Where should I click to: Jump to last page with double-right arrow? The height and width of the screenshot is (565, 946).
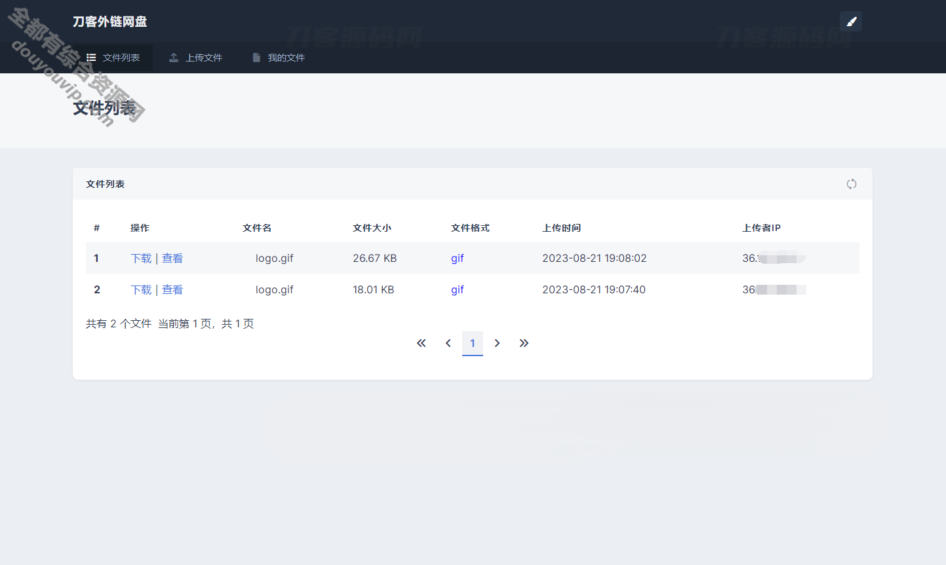pyautogui.click(x=524, y=343)
